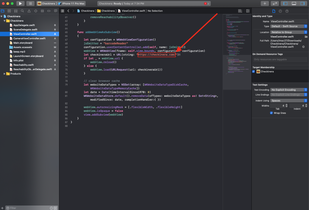Adjust the Tab width stepper
This screenshot has width=309, height=210.
[286, 106]
